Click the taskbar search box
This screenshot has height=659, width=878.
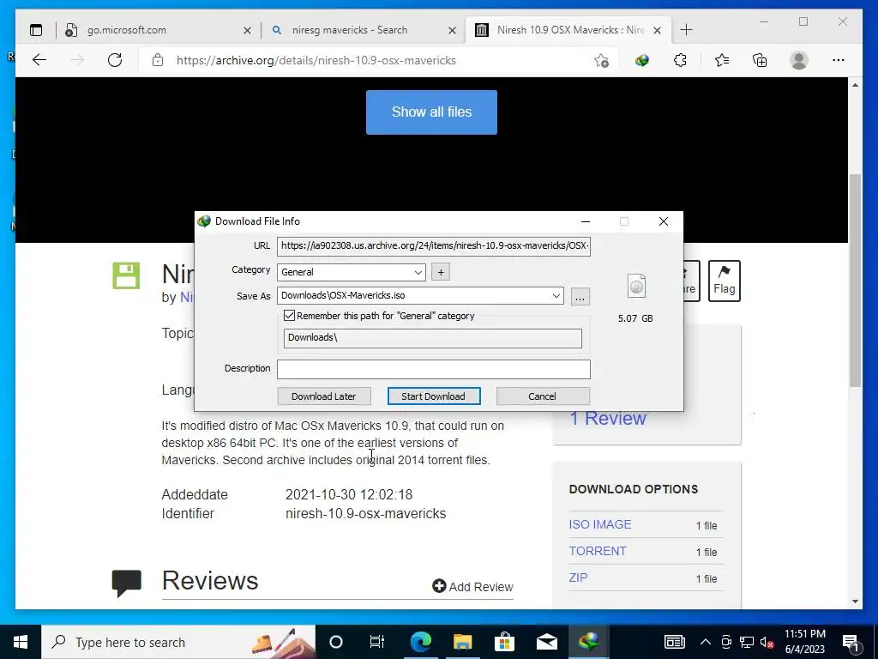(178, 642)
